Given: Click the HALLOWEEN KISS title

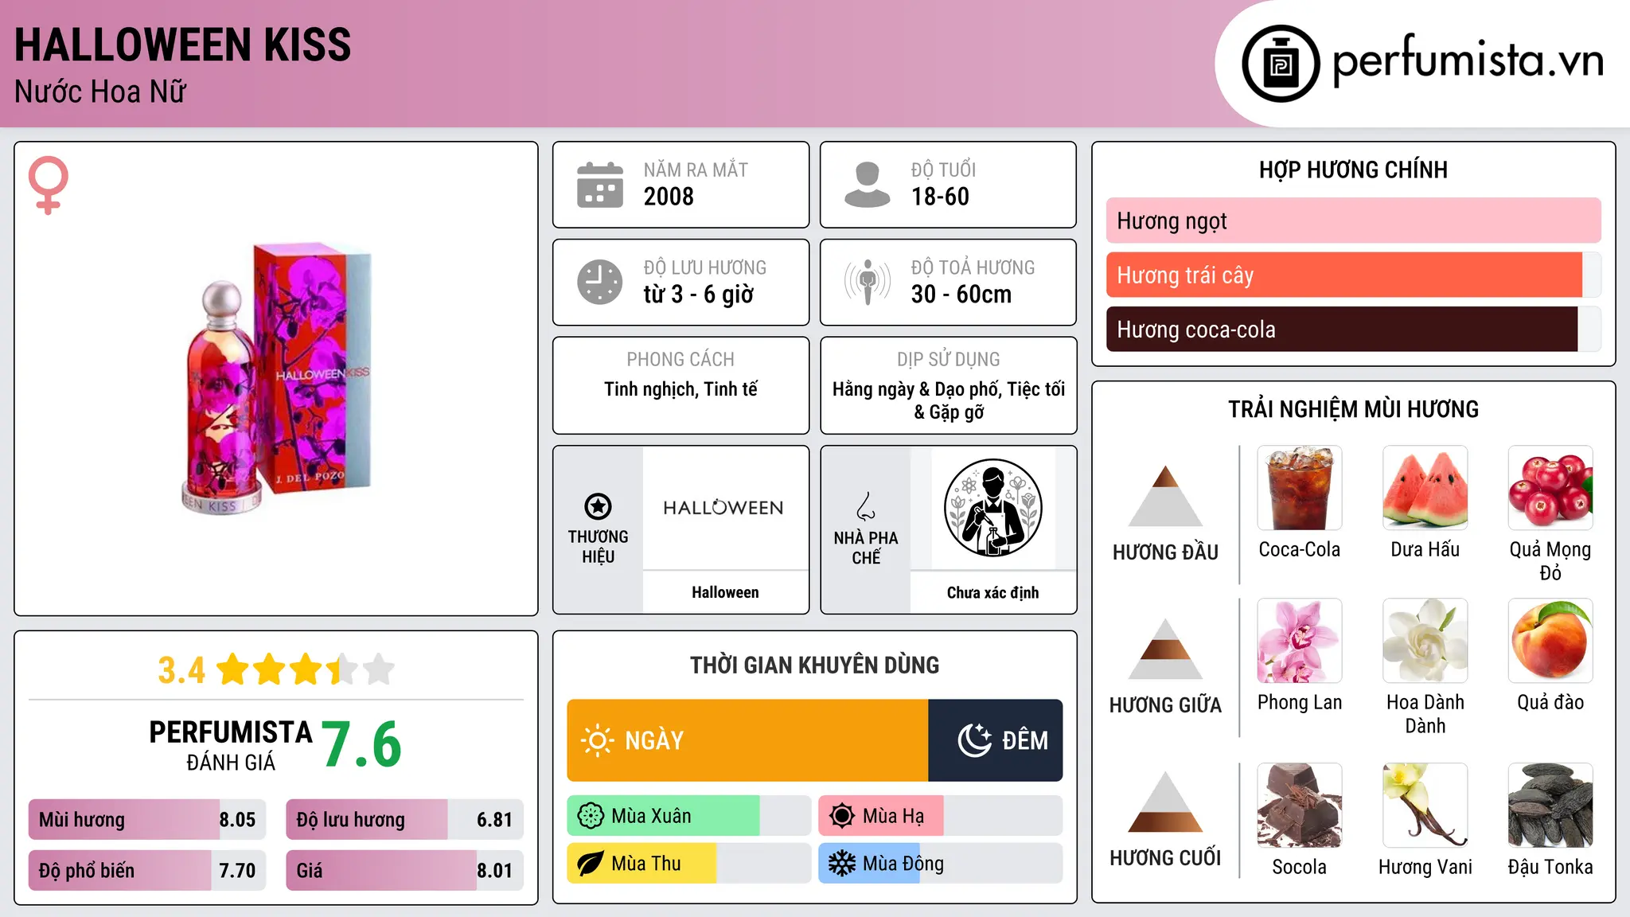Looking at the screenshot, I should tap(183, 45).
